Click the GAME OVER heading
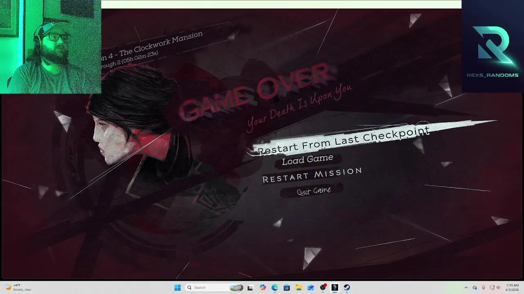Viewport: 524px width, 294px height. click(x=255, y=92)
